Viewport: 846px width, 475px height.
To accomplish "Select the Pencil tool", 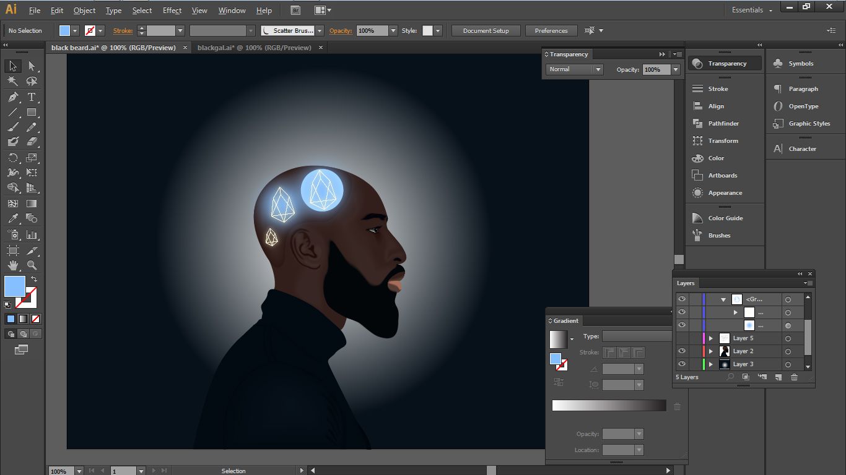I will (x=32, y=127).
